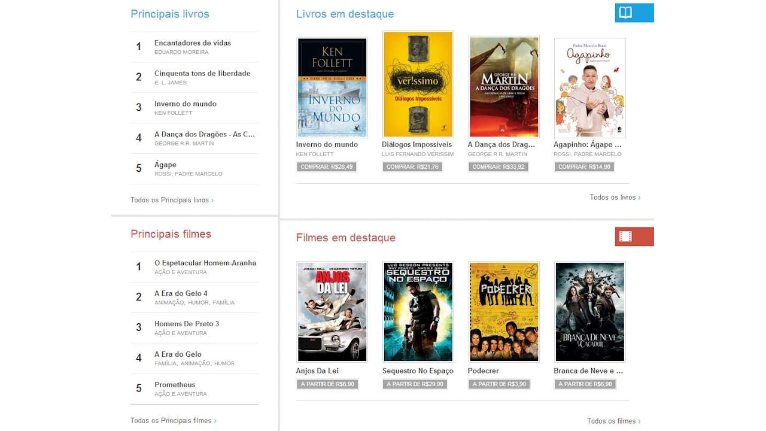Open Sequestro No Espaço movie poster
This screenshot has height=431, width=766.
[418, 311]
